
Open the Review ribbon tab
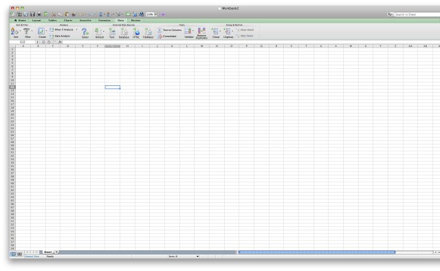[135, 21]
